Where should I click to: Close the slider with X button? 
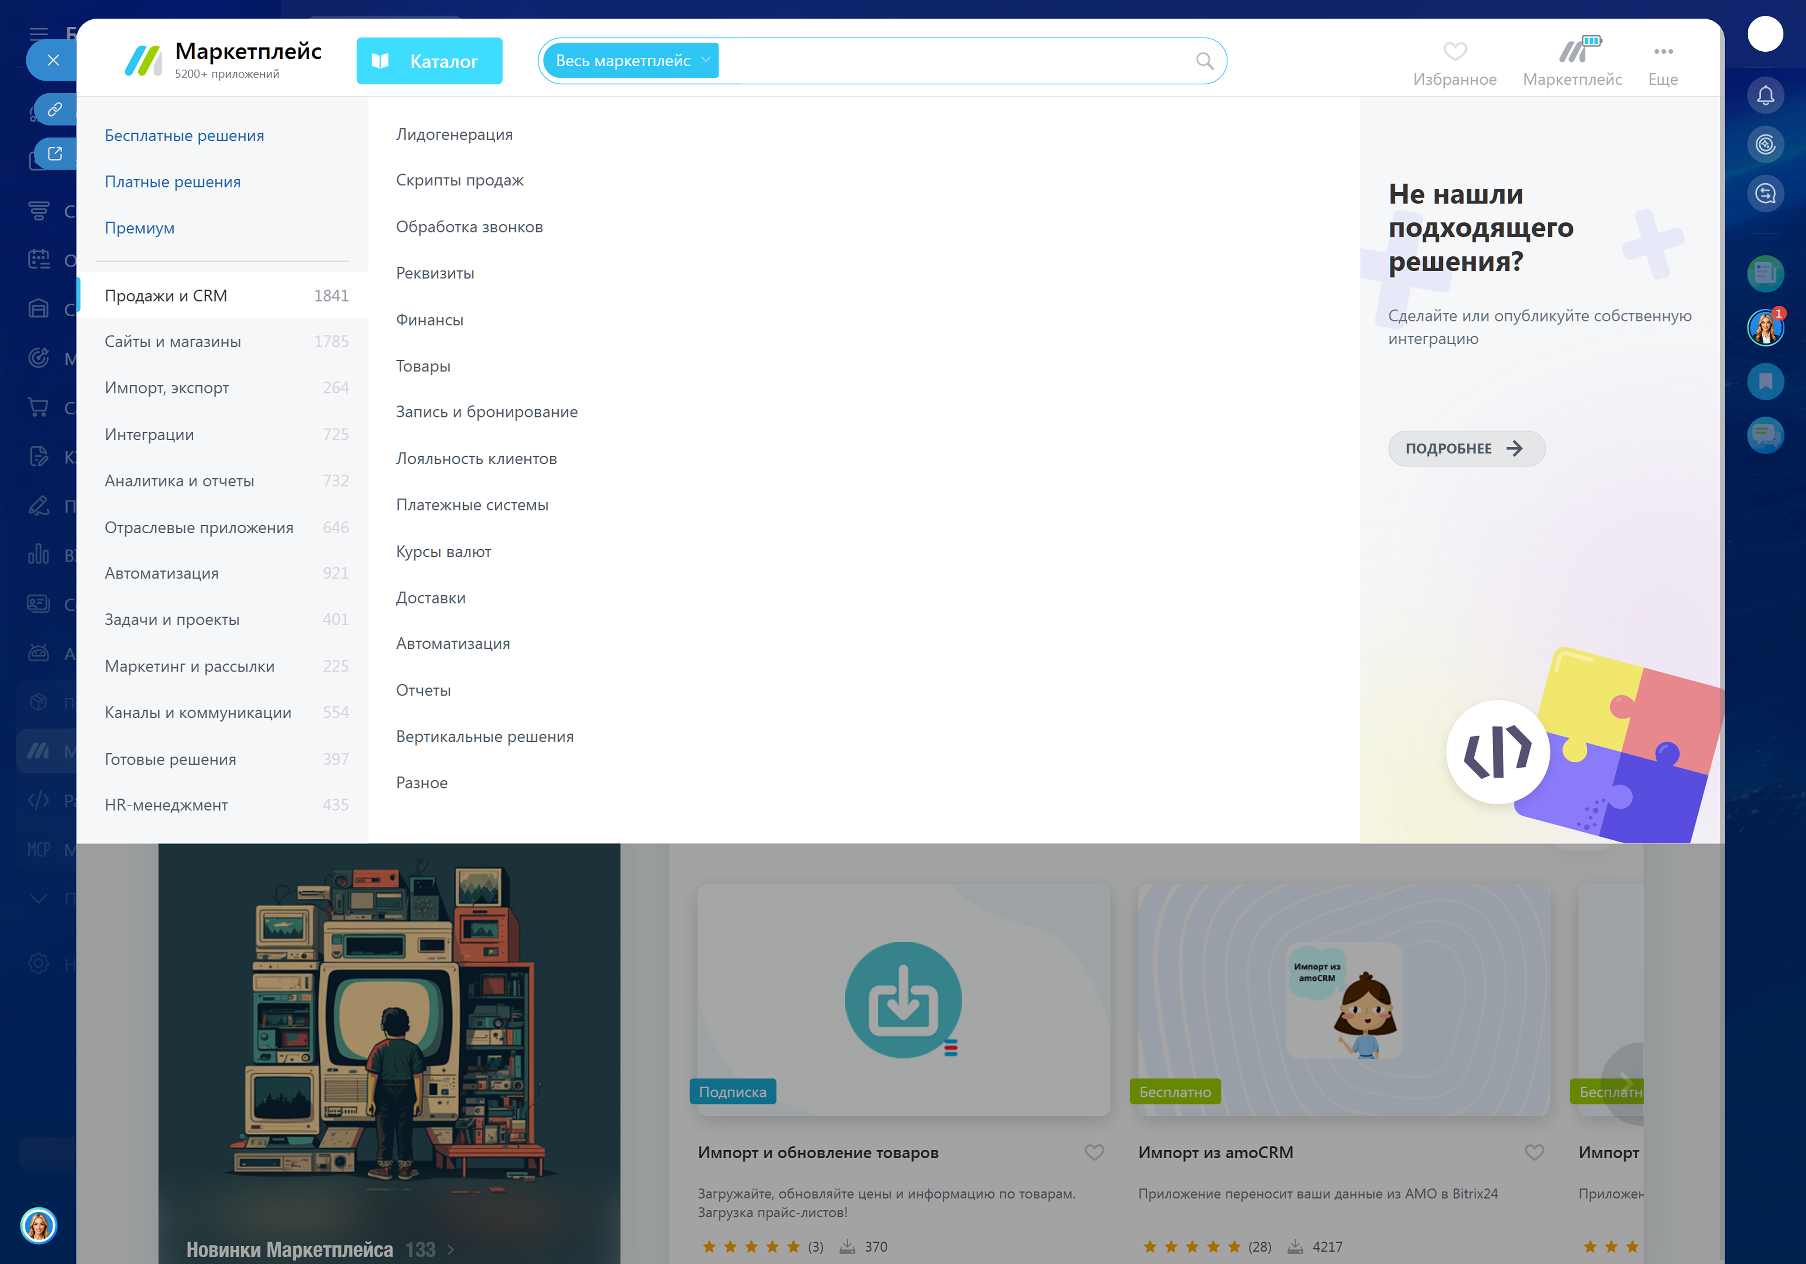click(53, 60)
